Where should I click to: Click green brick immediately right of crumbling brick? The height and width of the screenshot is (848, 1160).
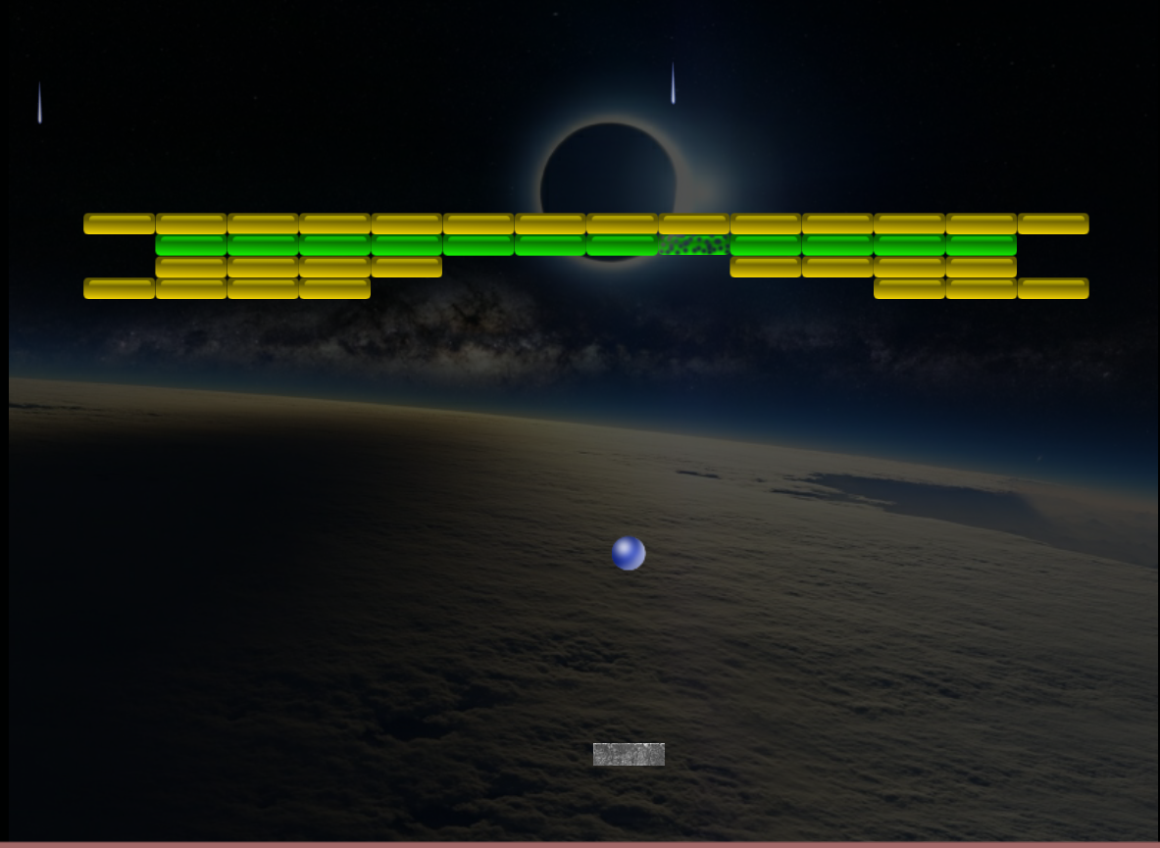[766, 245]
